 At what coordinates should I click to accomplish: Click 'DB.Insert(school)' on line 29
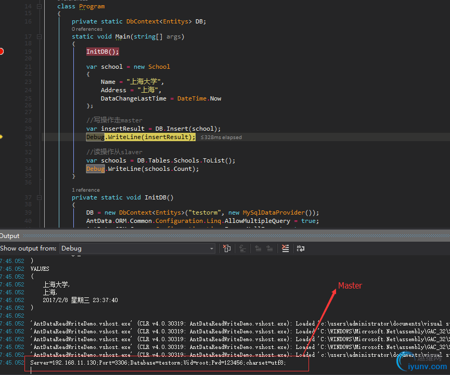coord(186,129)
